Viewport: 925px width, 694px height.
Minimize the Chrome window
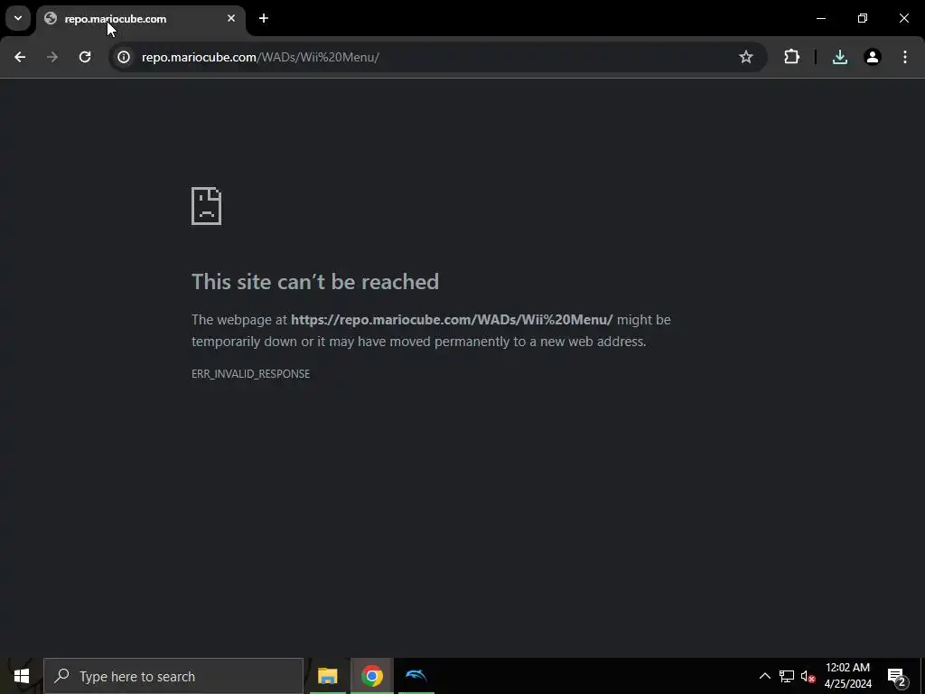pyautogui.click(x=820, y=18)
